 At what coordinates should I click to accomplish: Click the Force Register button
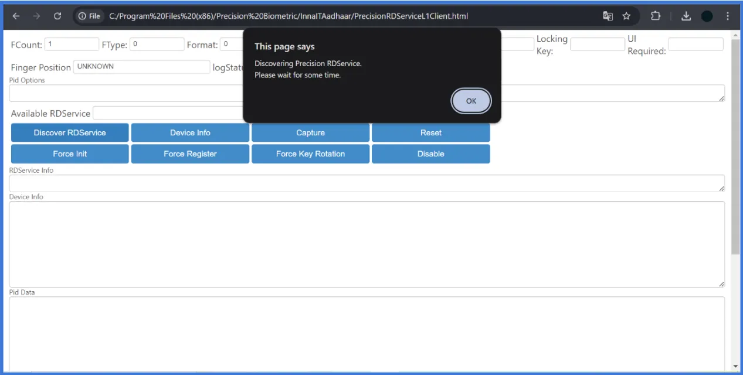click(190, 154)
